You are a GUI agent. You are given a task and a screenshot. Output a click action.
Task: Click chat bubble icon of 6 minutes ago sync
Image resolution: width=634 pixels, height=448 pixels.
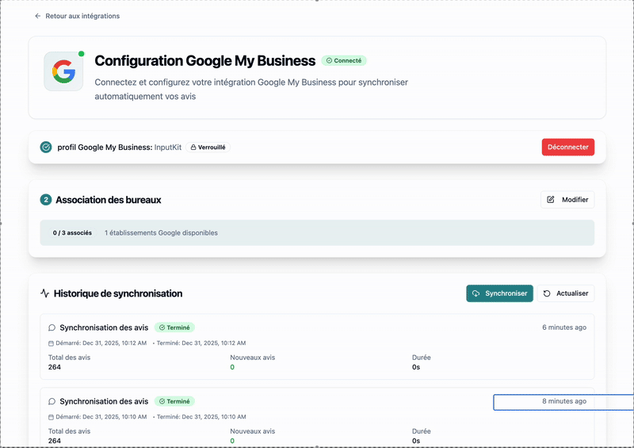52,327
